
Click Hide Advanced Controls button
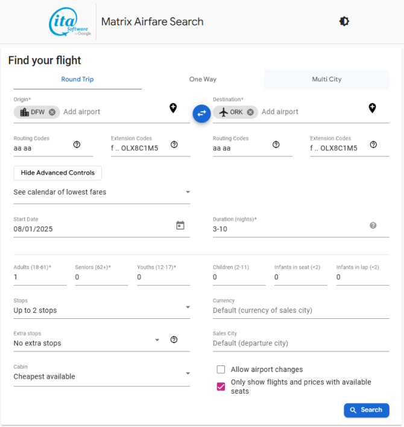[58, 173]
